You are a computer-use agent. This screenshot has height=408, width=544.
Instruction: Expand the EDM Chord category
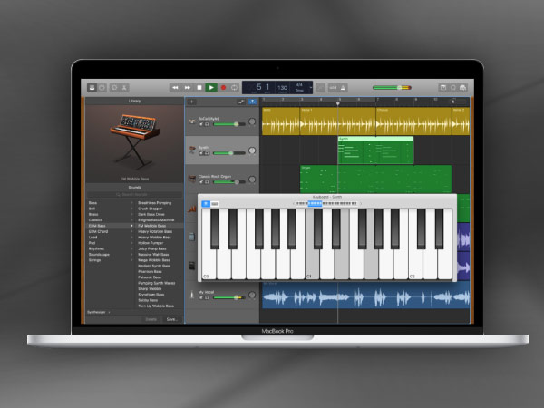click(x=131, y=231)
